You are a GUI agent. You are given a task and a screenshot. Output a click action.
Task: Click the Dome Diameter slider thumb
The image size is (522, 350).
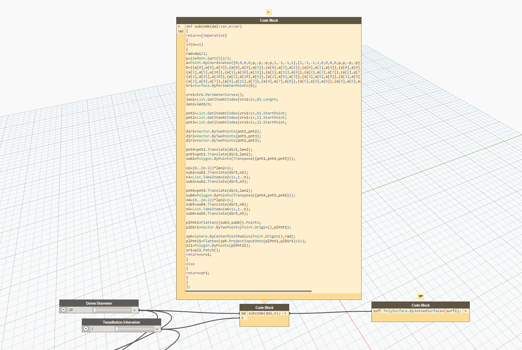[x=94, y=310]
